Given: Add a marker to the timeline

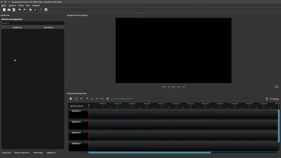Looking at the screenshot, I should click(87, 99).
